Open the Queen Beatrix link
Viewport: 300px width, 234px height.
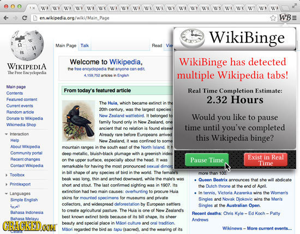pos(213,180)
